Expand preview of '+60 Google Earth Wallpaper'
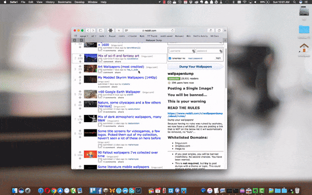Image resolution: width=312 pixels, height=195 pixels. [100, 96]
